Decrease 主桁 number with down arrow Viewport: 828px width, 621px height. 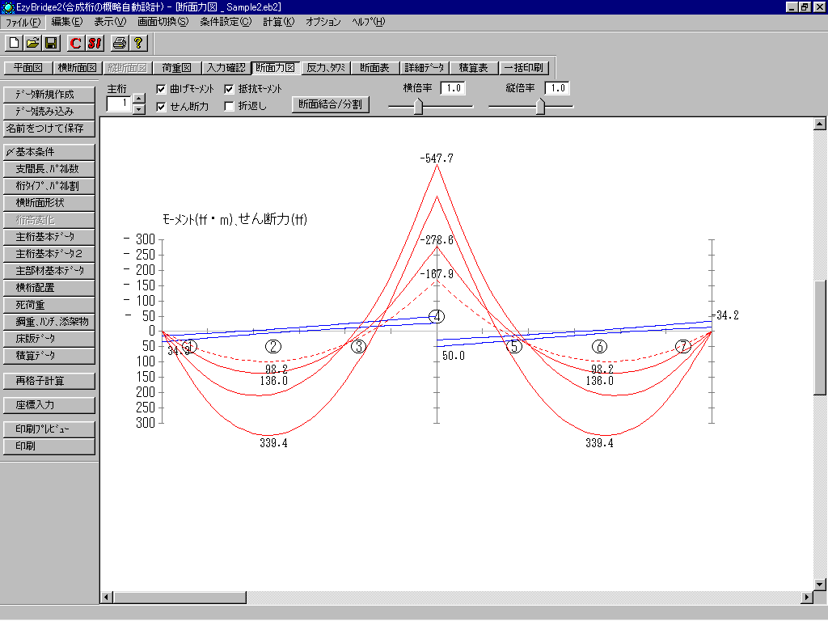(138, 108)
